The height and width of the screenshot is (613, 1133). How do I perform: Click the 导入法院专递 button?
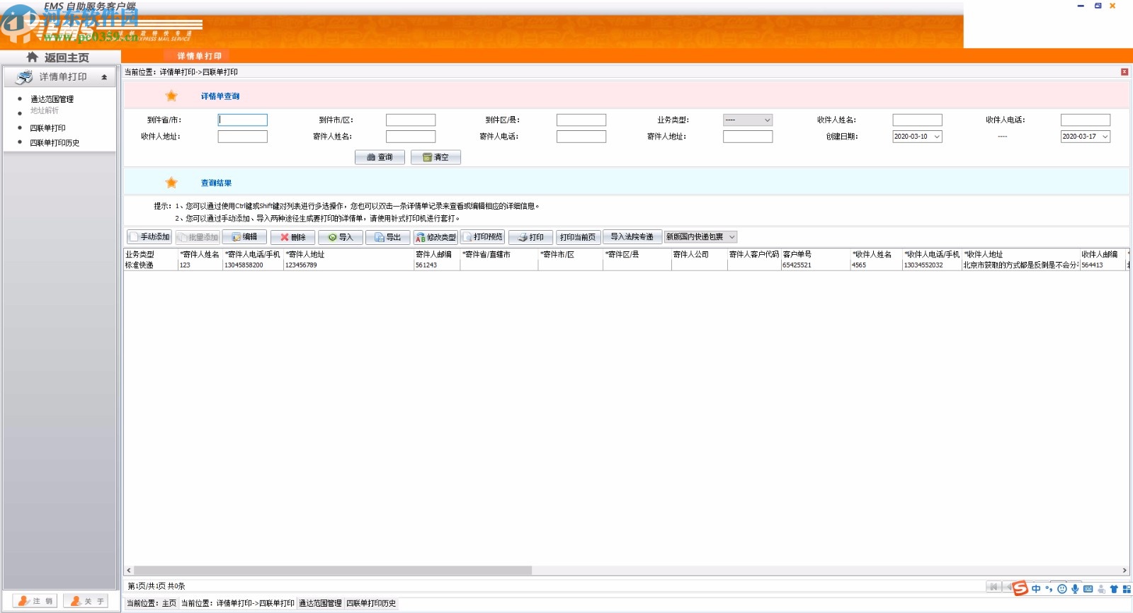pyautogui.click(x=632, y=237)
